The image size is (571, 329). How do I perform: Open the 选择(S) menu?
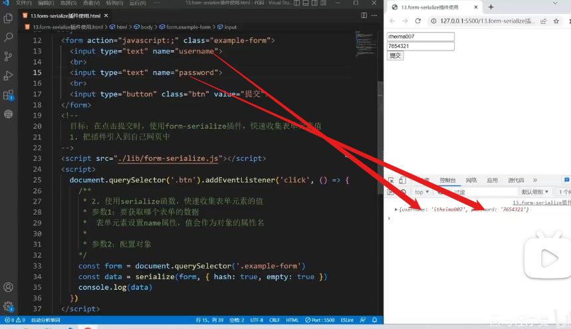click(x=68, y=3)
